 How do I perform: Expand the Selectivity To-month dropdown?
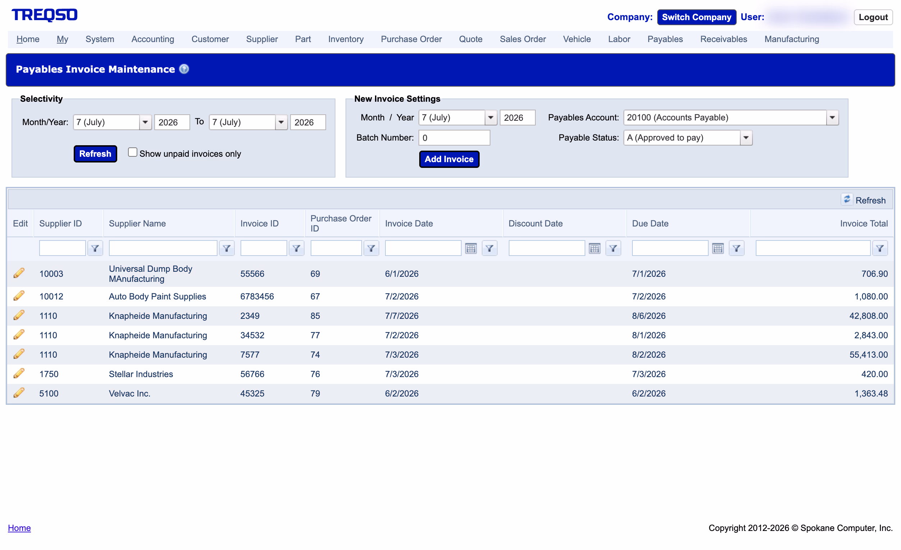pyautogui.click(x=281, y=122)
